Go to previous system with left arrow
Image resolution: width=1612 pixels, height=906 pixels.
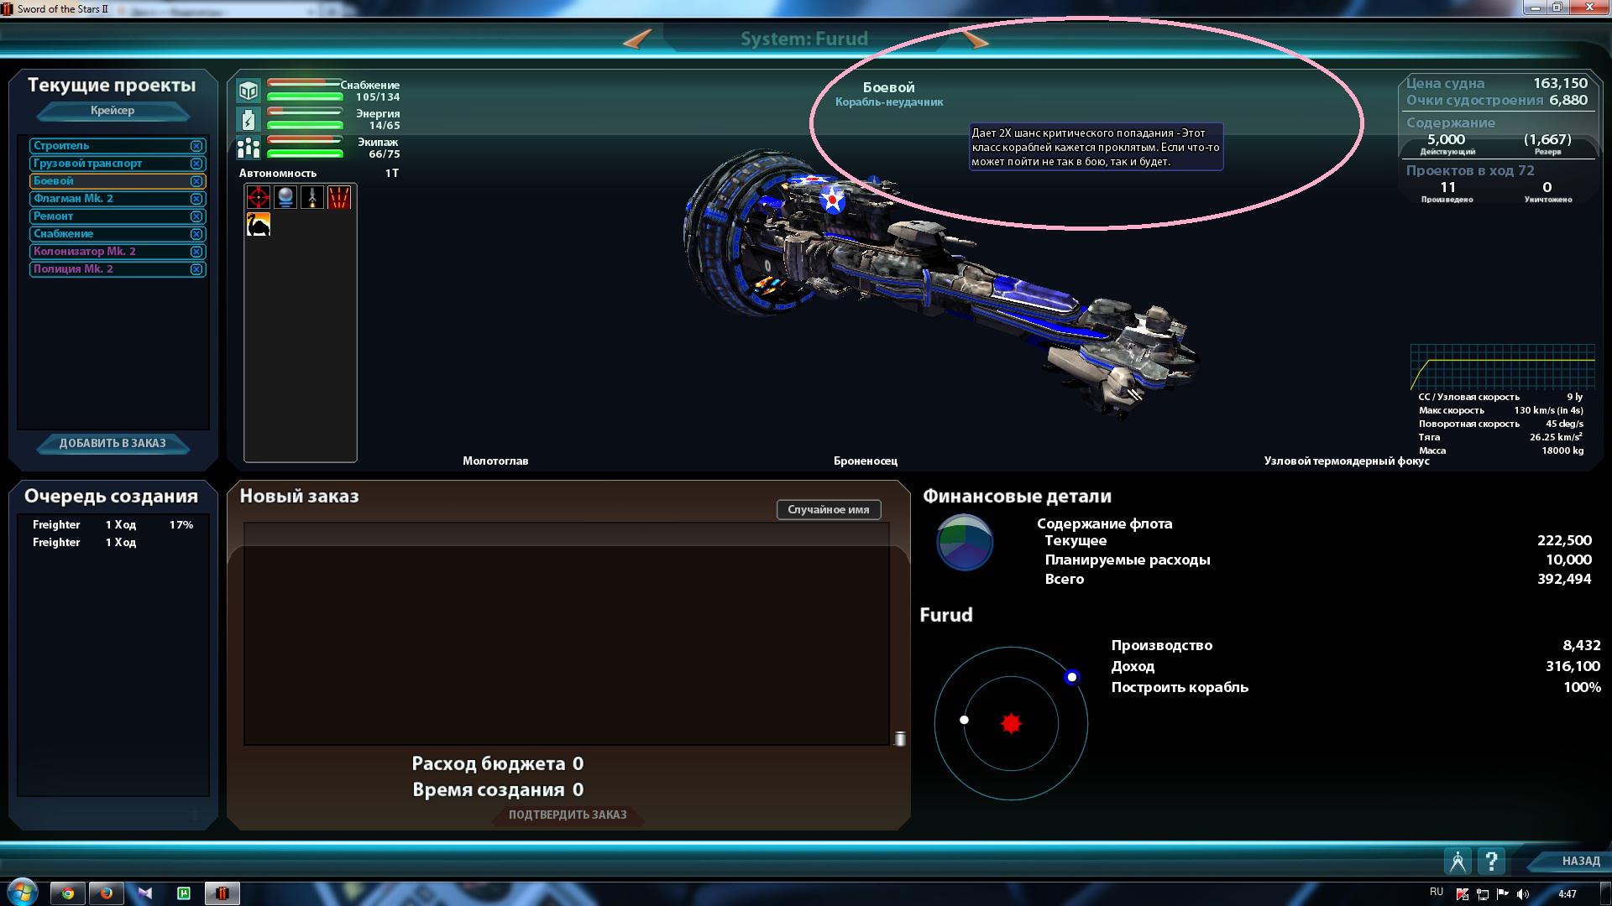[637, 39]
